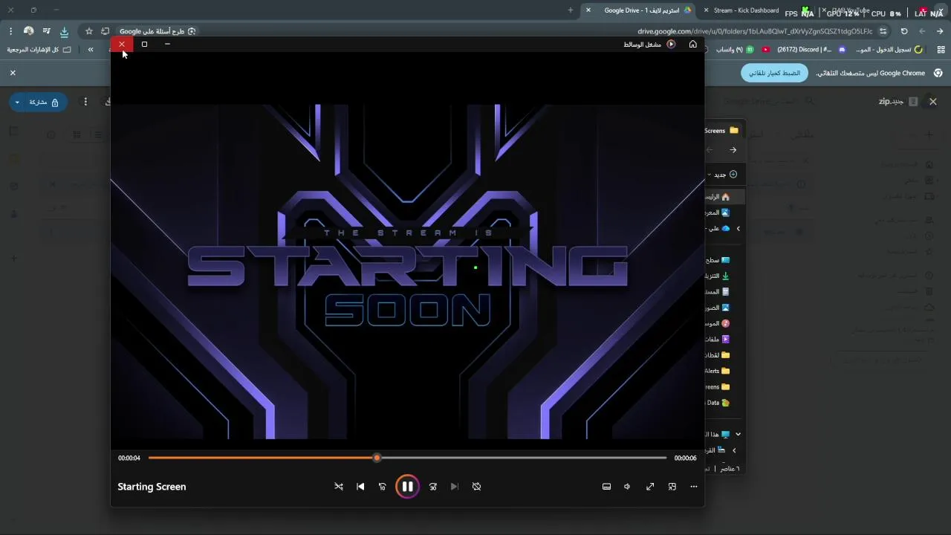The image size is (951, 535).
Task: Open Chrome apps grid icon
Action: click(941, 50)
